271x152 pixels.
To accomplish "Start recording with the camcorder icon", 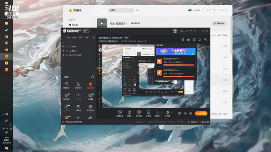I will (x=180, y=113).
